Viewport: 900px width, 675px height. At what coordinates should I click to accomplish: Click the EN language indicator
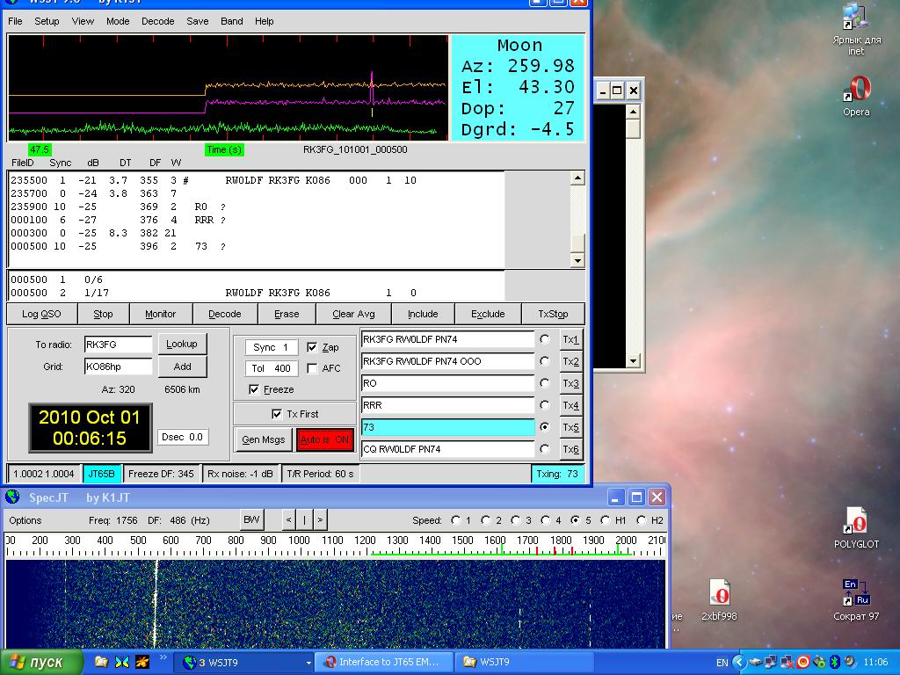pos(722,663)
